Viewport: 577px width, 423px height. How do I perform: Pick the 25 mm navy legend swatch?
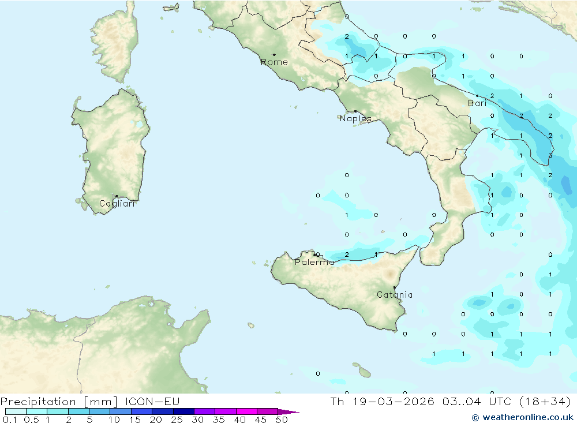point(183,411)
